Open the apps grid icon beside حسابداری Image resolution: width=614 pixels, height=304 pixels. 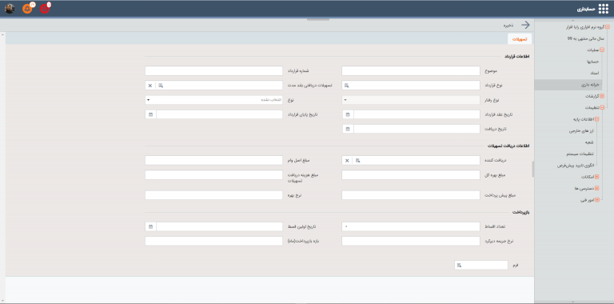(604, 9)
